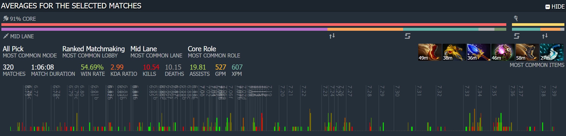Click the mid lane icon beside MID LANE
Screen dimensions: 566x136
(6, 36)
